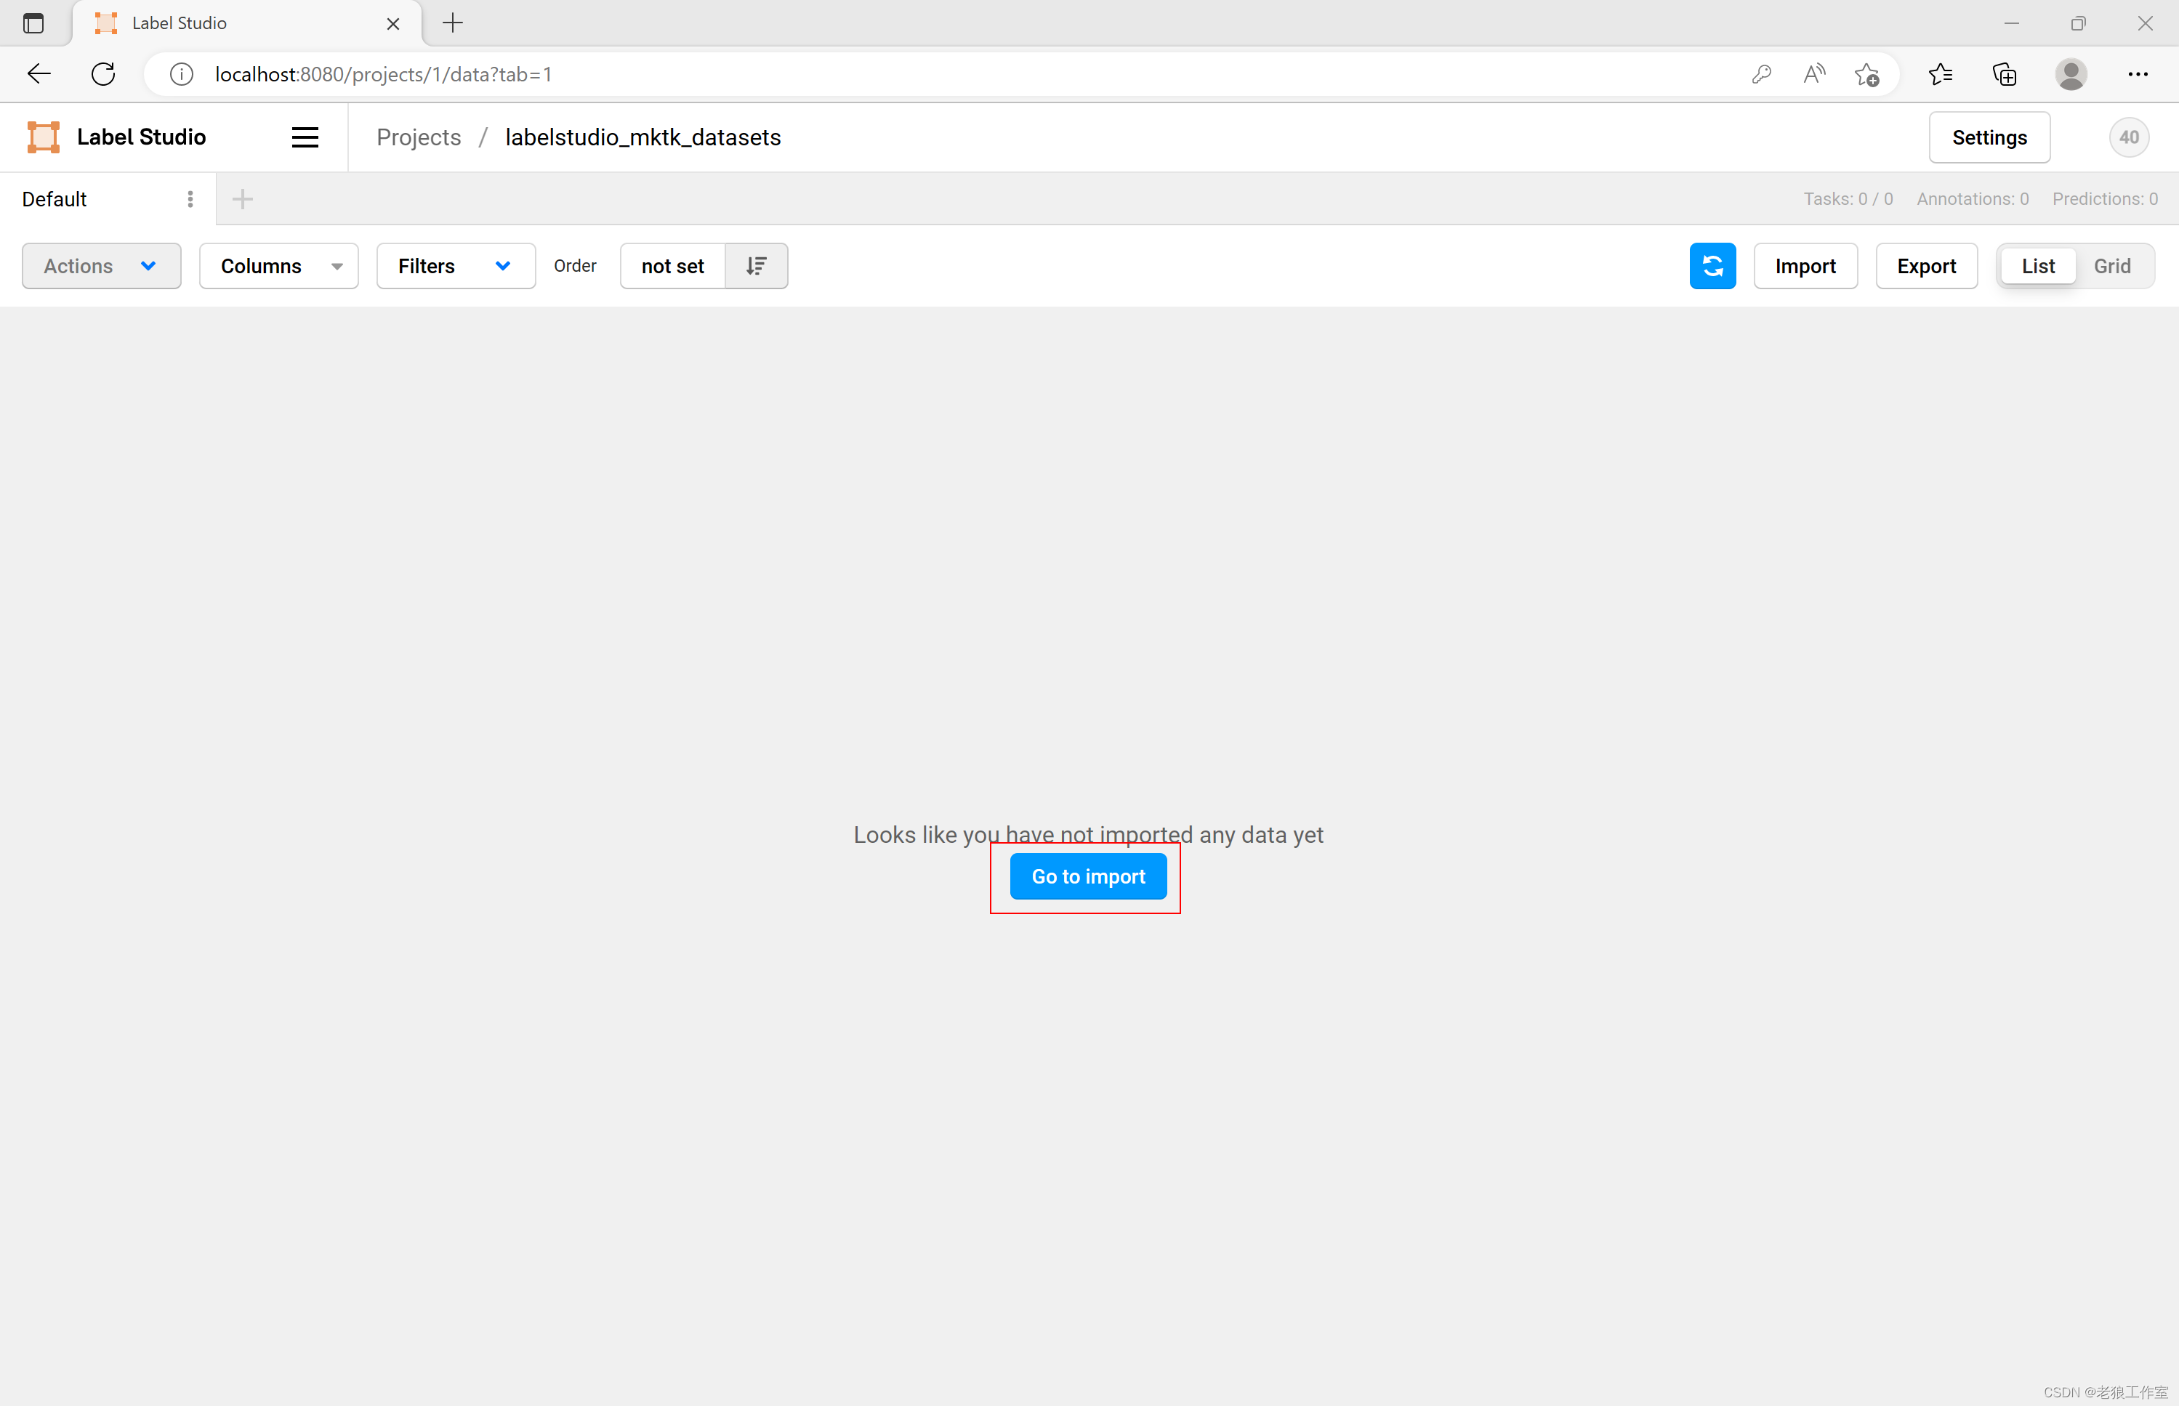Click the browser address bar URL
The image size is (2179, 1406).
click(x=384, y=74)
